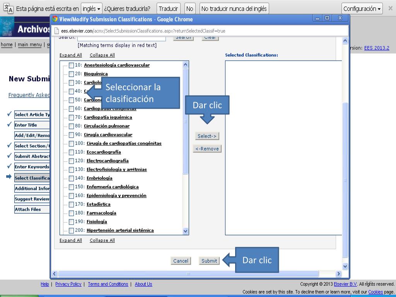
Task: Close the translation bar
Action: [x=390, y=9]
